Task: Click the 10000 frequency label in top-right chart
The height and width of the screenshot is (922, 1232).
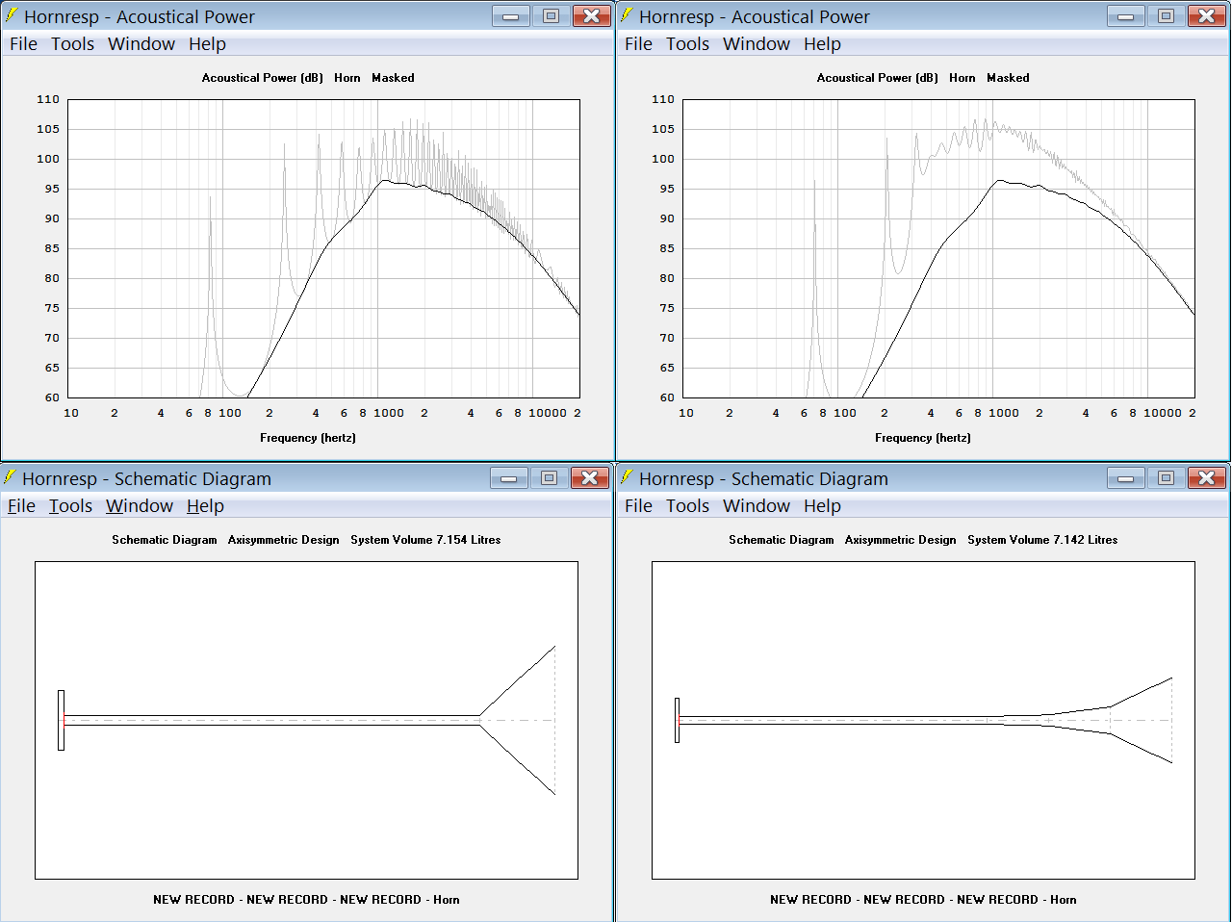Action: (x=1163, y=413)
